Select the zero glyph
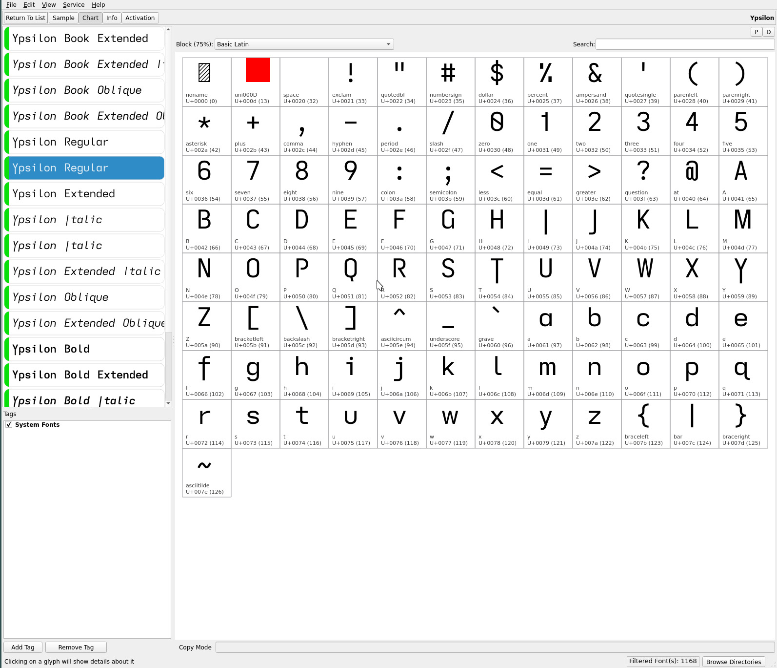 click(x=499, y=131)
